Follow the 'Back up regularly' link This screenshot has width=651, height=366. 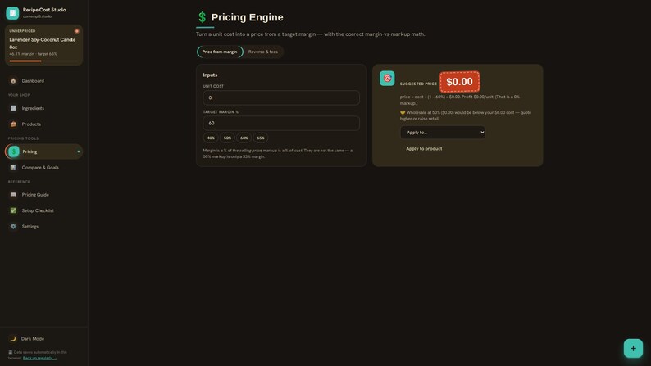40,358
